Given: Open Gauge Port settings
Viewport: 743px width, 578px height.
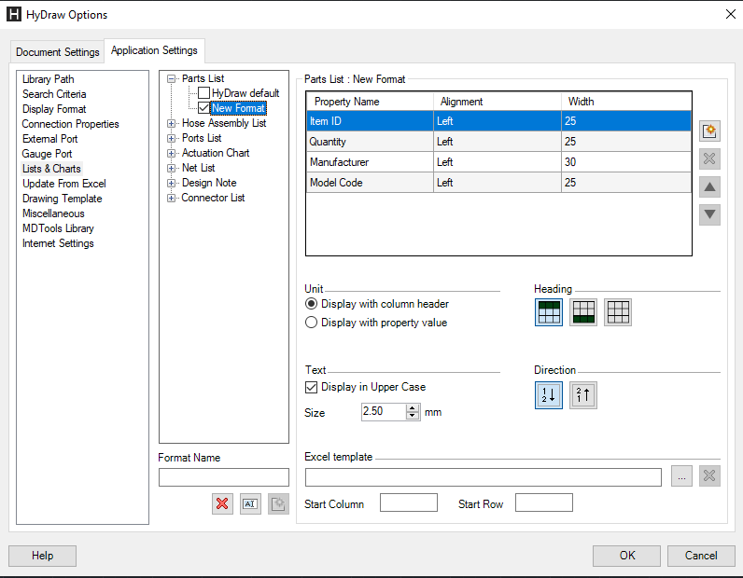Looking at the screenshot, I should (47, 154).
